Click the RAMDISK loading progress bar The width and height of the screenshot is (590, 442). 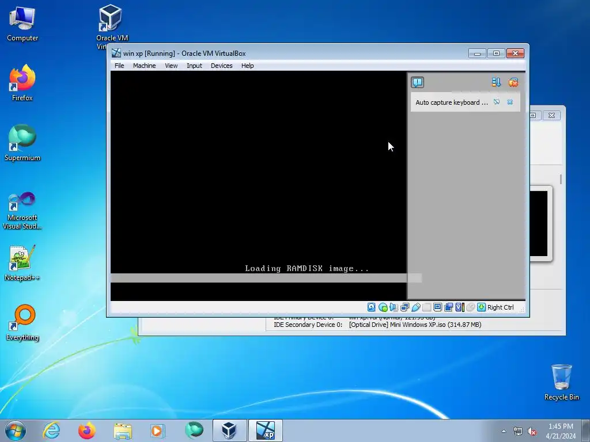click(x=266, y=278)
